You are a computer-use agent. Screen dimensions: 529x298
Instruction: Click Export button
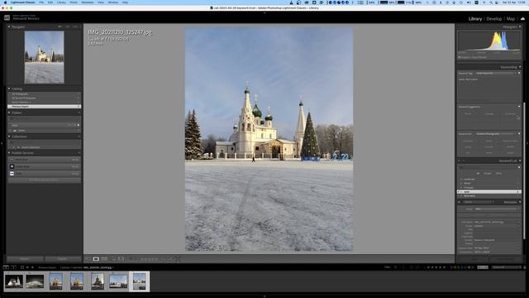pos(63,259)
